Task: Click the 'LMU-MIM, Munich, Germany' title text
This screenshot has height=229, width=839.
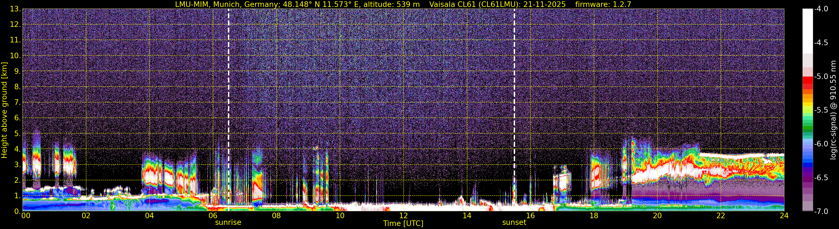Action: [225, 4]
